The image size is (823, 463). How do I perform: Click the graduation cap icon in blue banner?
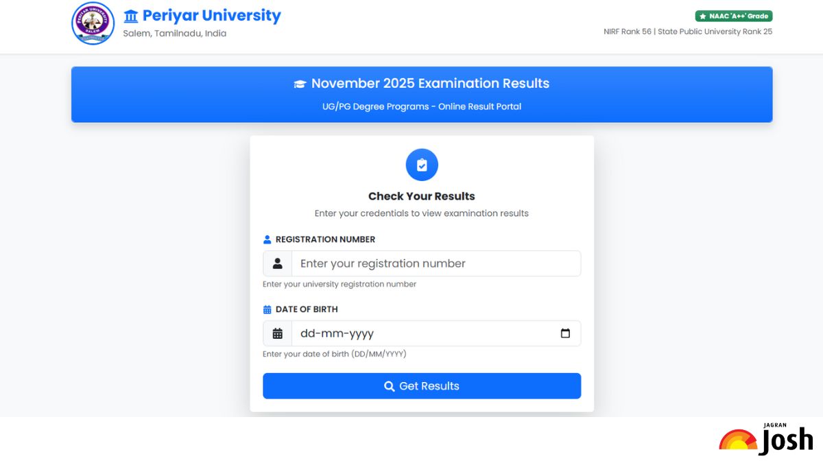[x=299, y=84]
